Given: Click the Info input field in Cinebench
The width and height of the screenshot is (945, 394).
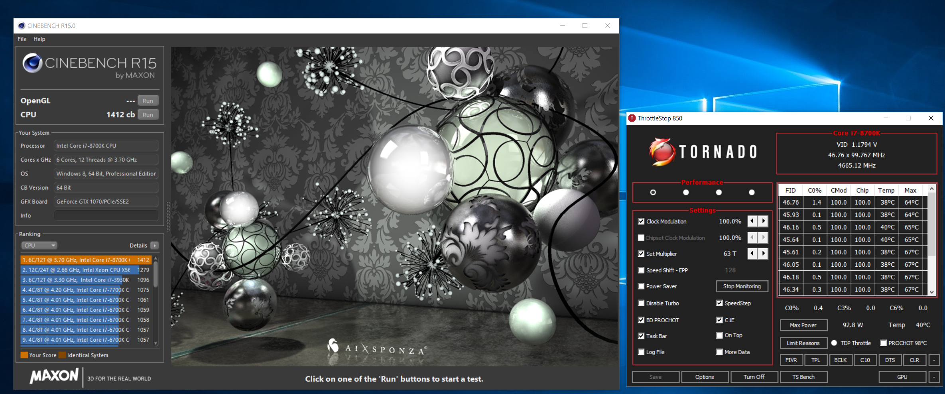Looking at the screenshot, I should point(106,216).
